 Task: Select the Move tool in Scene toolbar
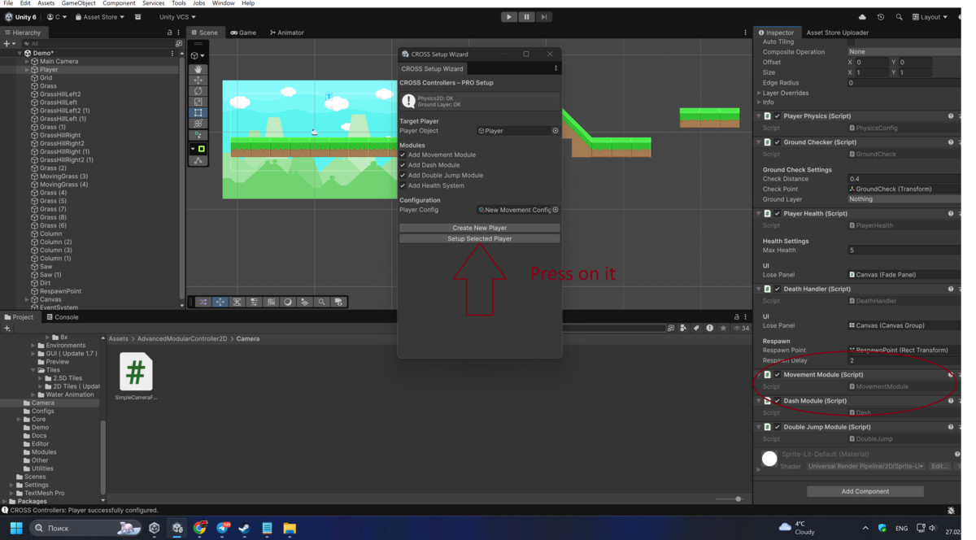tap(198, 81)
